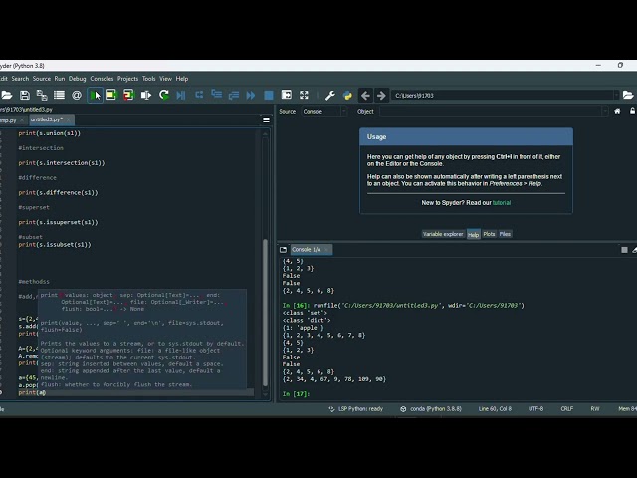Go to previous directory with back arrow

tap(365, 96)
